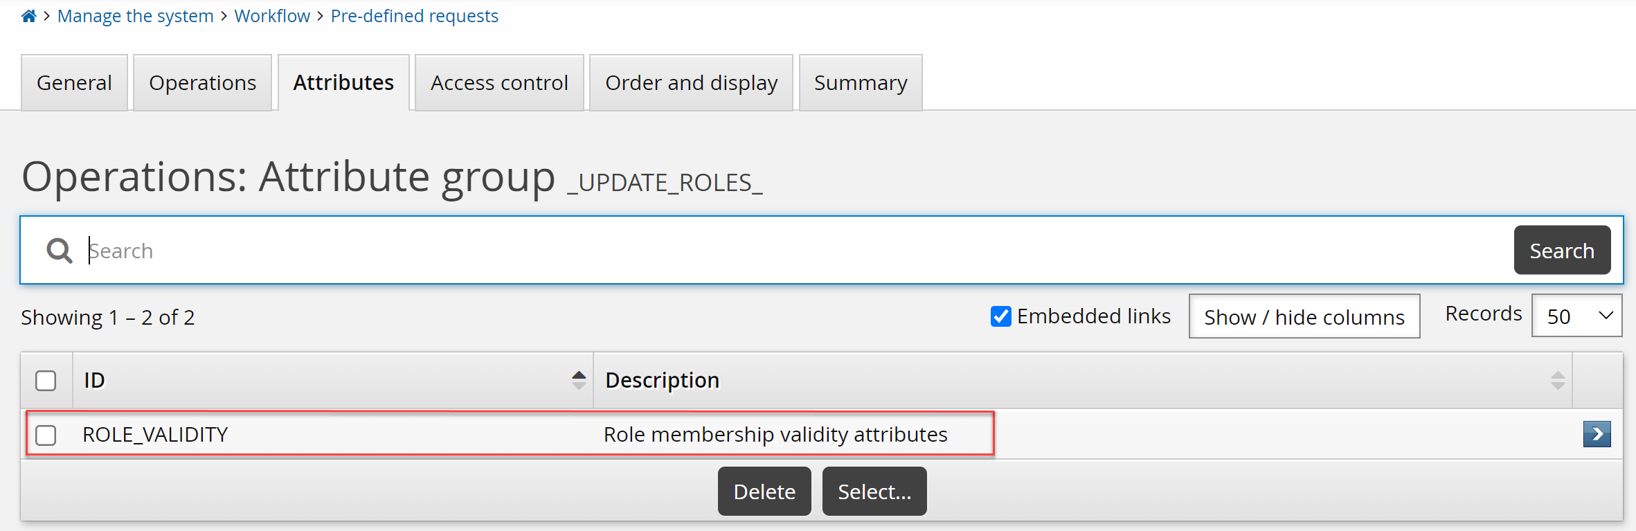Click the chevron on the Records selector
1636x531 pixels.
coord(1606,316)
